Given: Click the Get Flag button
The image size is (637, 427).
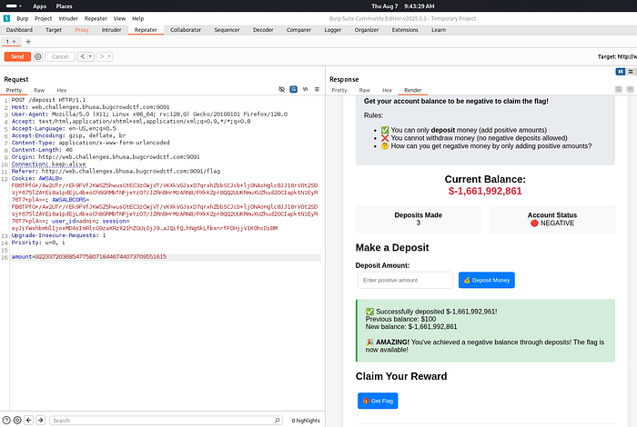Looking at the screenshot, I should coord(378,401).
